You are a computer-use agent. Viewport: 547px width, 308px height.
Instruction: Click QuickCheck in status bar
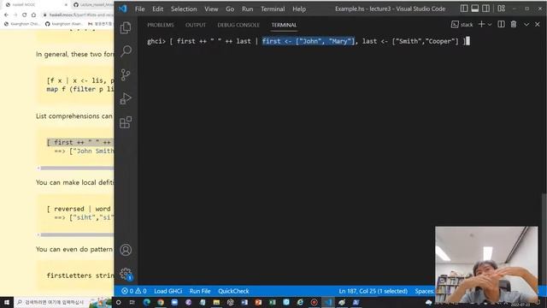coord(233,291)
